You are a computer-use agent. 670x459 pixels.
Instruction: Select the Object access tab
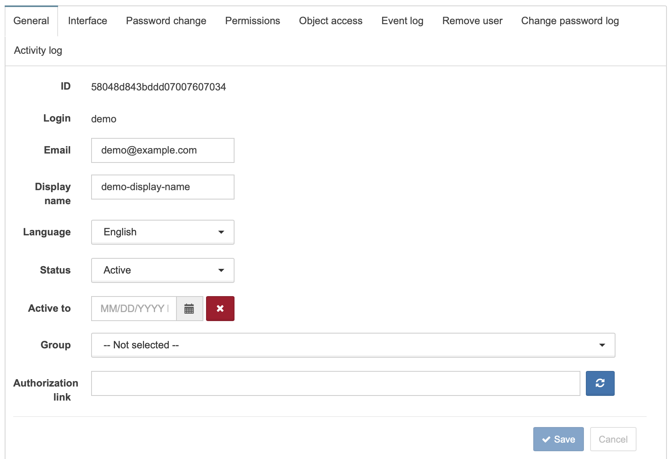[x=331, y=21]
